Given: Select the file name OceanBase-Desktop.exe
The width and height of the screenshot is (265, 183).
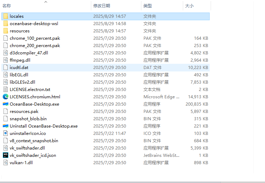Looking at the screenshot, I should pos(34,104).
